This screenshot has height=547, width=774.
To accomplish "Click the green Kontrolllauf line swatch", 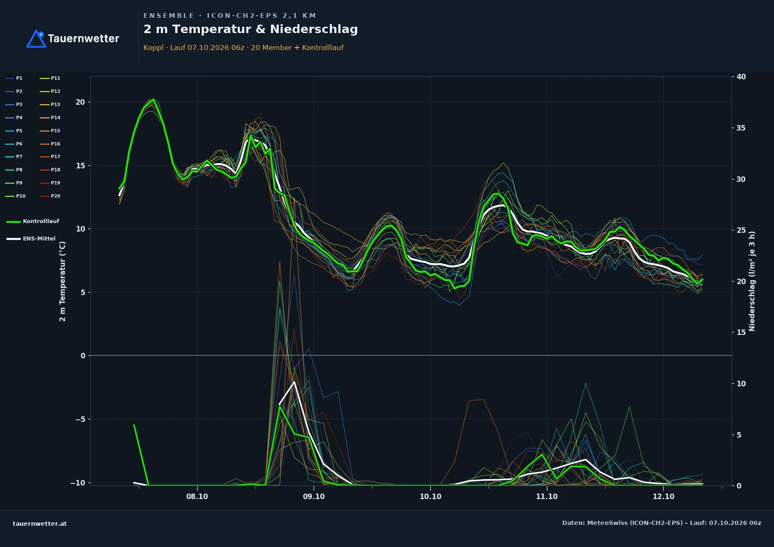I will pos(14,222).
